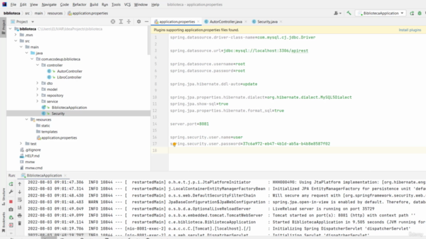Click the Debug bug icon in the top toolbar
426x239 pixels.
click(x=419, y=13)
